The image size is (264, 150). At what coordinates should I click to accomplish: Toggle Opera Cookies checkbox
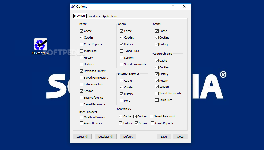(121, 38)
